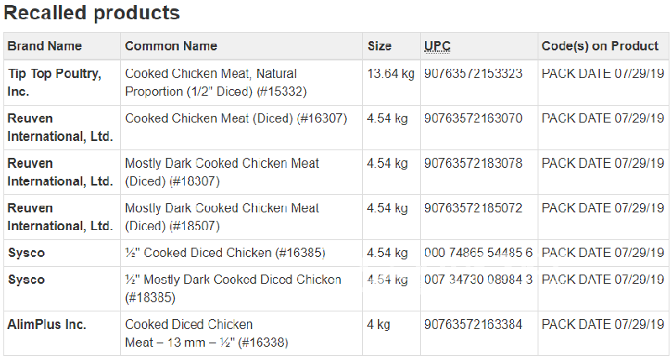Click the Recalled products heading
The width and height of the screenshot is (672, 361).
click(x=92, y=13)
